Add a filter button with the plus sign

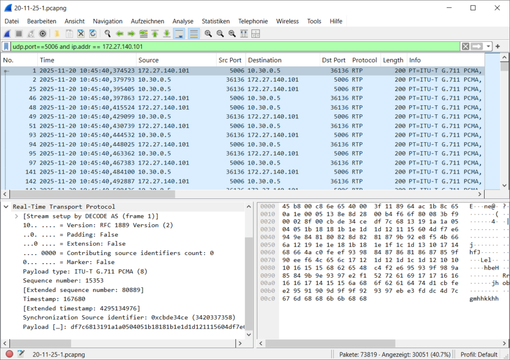pos(498,46)
